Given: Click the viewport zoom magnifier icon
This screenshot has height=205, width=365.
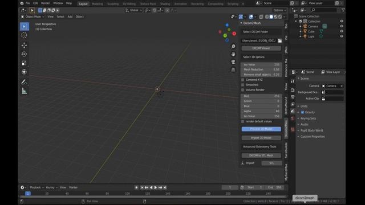Looking at the screenshot, I should [x=233, y=47].
